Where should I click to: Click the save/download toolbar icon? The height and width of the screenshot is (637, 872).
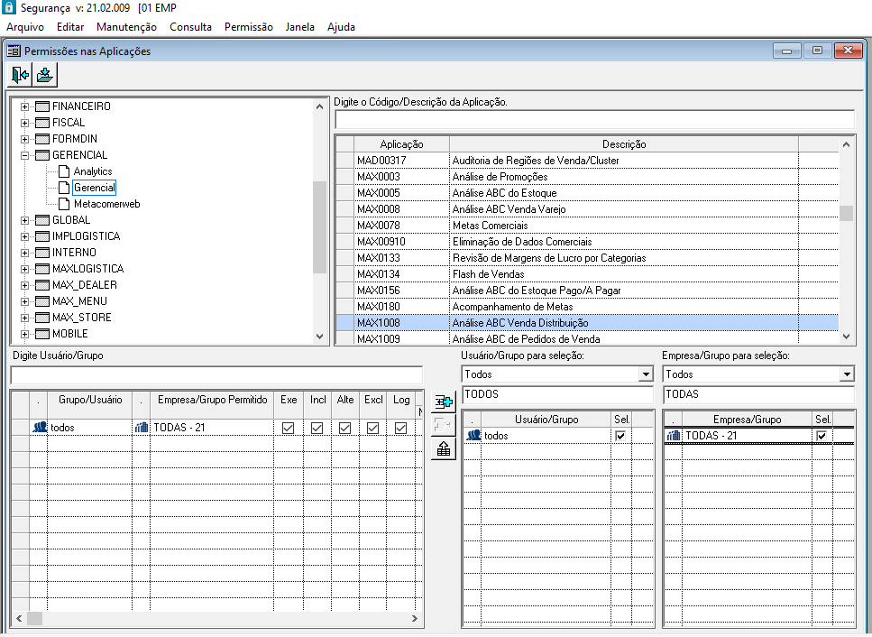pyautogui.click(x=45, y=75)
